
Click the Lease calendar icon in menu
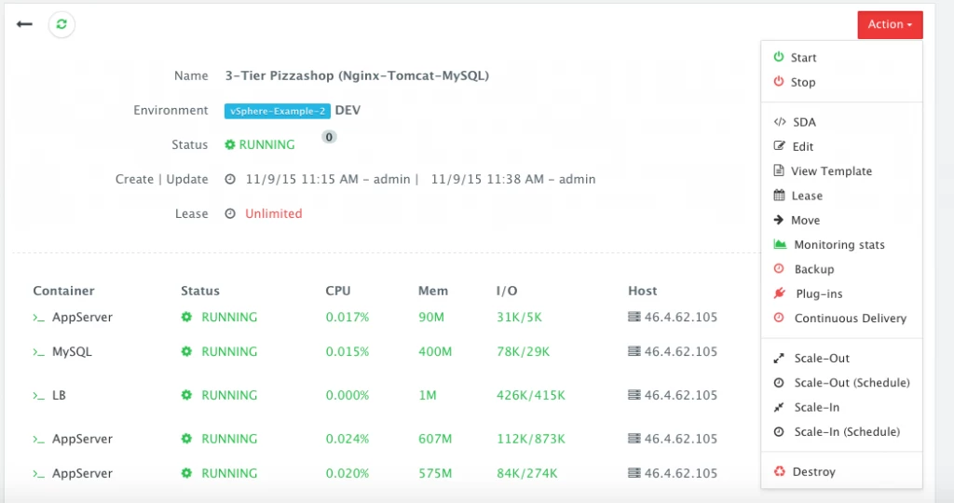pyautogui.click(x=780, y=196)
